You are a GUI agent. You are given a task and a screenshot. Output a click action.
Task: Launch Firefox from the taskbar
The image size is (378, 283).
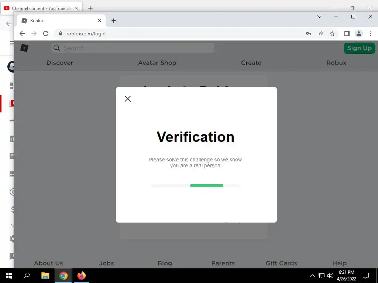82,276
